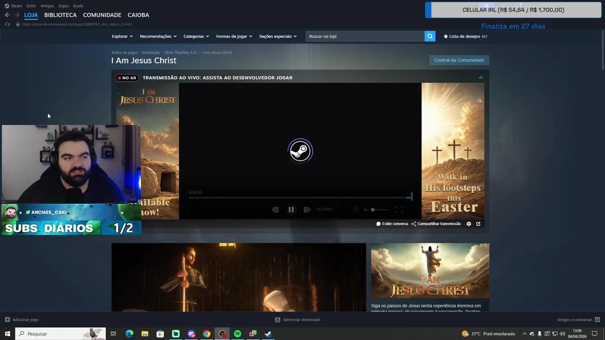Click I Am Jesus Christ breadcrumb
The image size is (605, 340).
pyautogui.click(x=216, y=52)
